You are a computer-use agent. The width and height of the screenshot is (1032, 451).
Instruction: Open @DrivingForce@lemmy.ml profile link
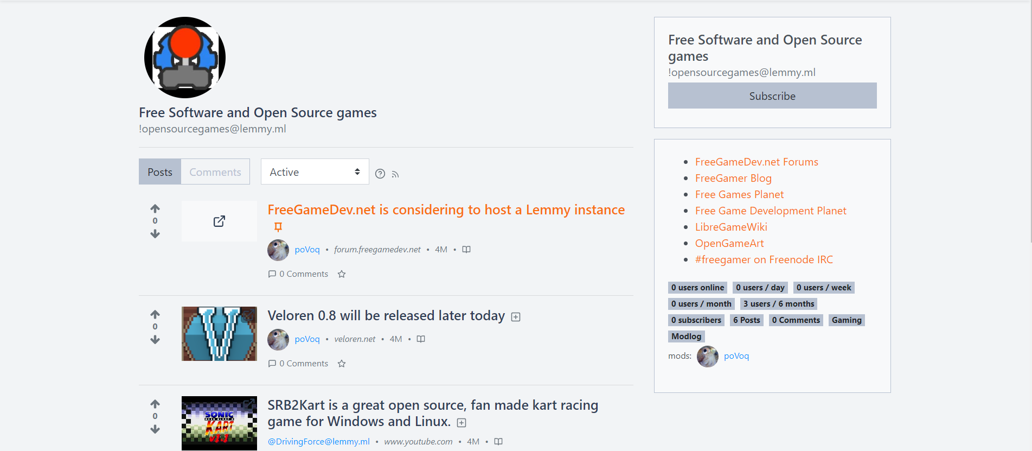[319, 442]
